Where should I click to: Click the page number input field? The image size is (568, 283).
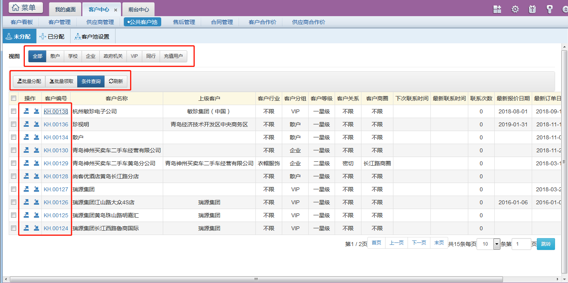[521, 244]
